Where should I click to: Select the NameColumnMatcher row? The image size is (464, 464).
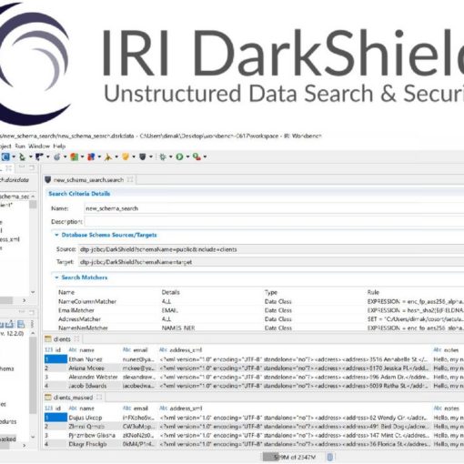261,301
